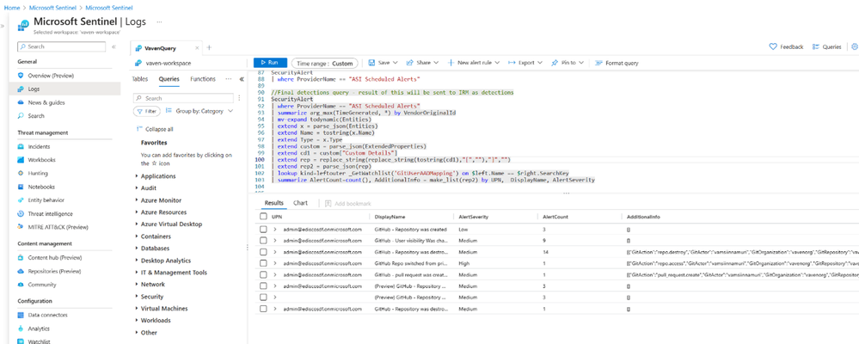The image size is (859, 344).
Task: Open the more options ellipsis beside Functions
Action: pos(229,79)
